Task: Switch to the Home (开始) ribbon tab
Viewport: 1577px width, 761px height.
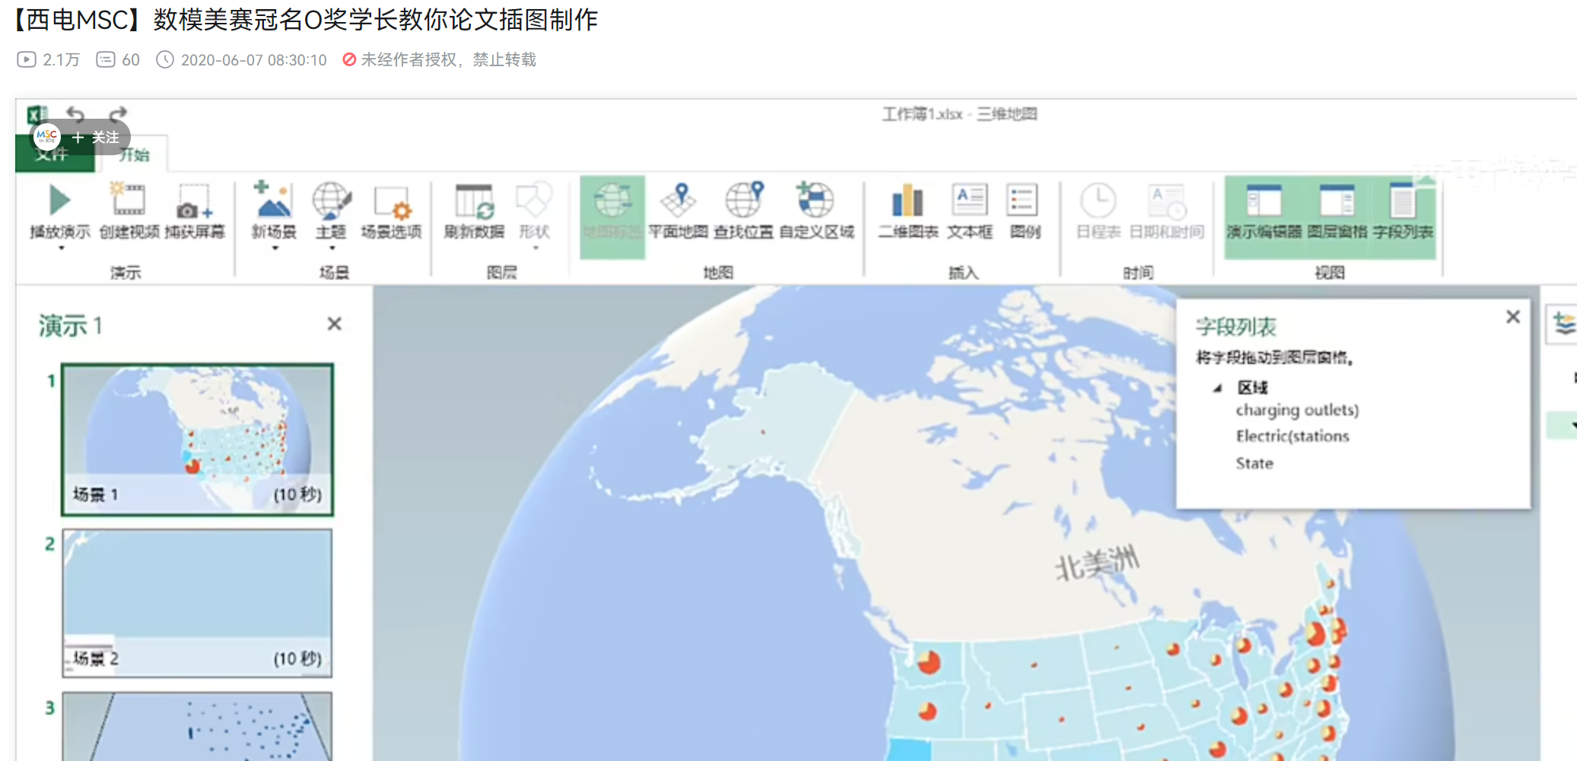Action: 135,155
